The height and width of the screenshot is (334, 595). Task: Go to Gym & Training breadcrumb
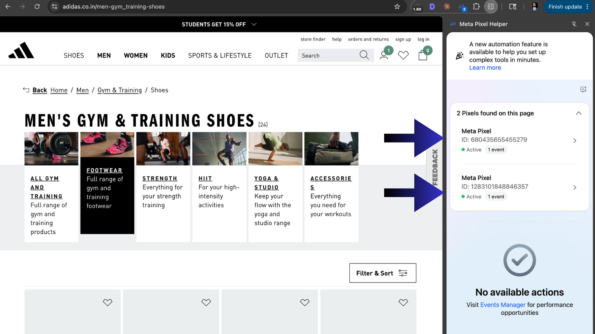(x=119, y=90)
